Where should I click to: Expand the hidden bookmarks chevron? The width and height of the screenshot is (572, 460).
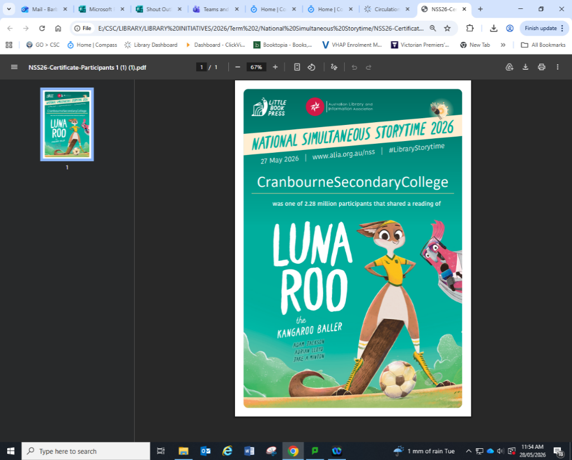pos(503,45)
